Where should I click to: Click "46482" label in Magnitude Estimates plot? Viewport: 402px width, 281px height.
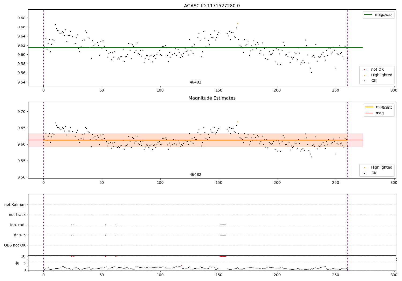click(195, 175)
